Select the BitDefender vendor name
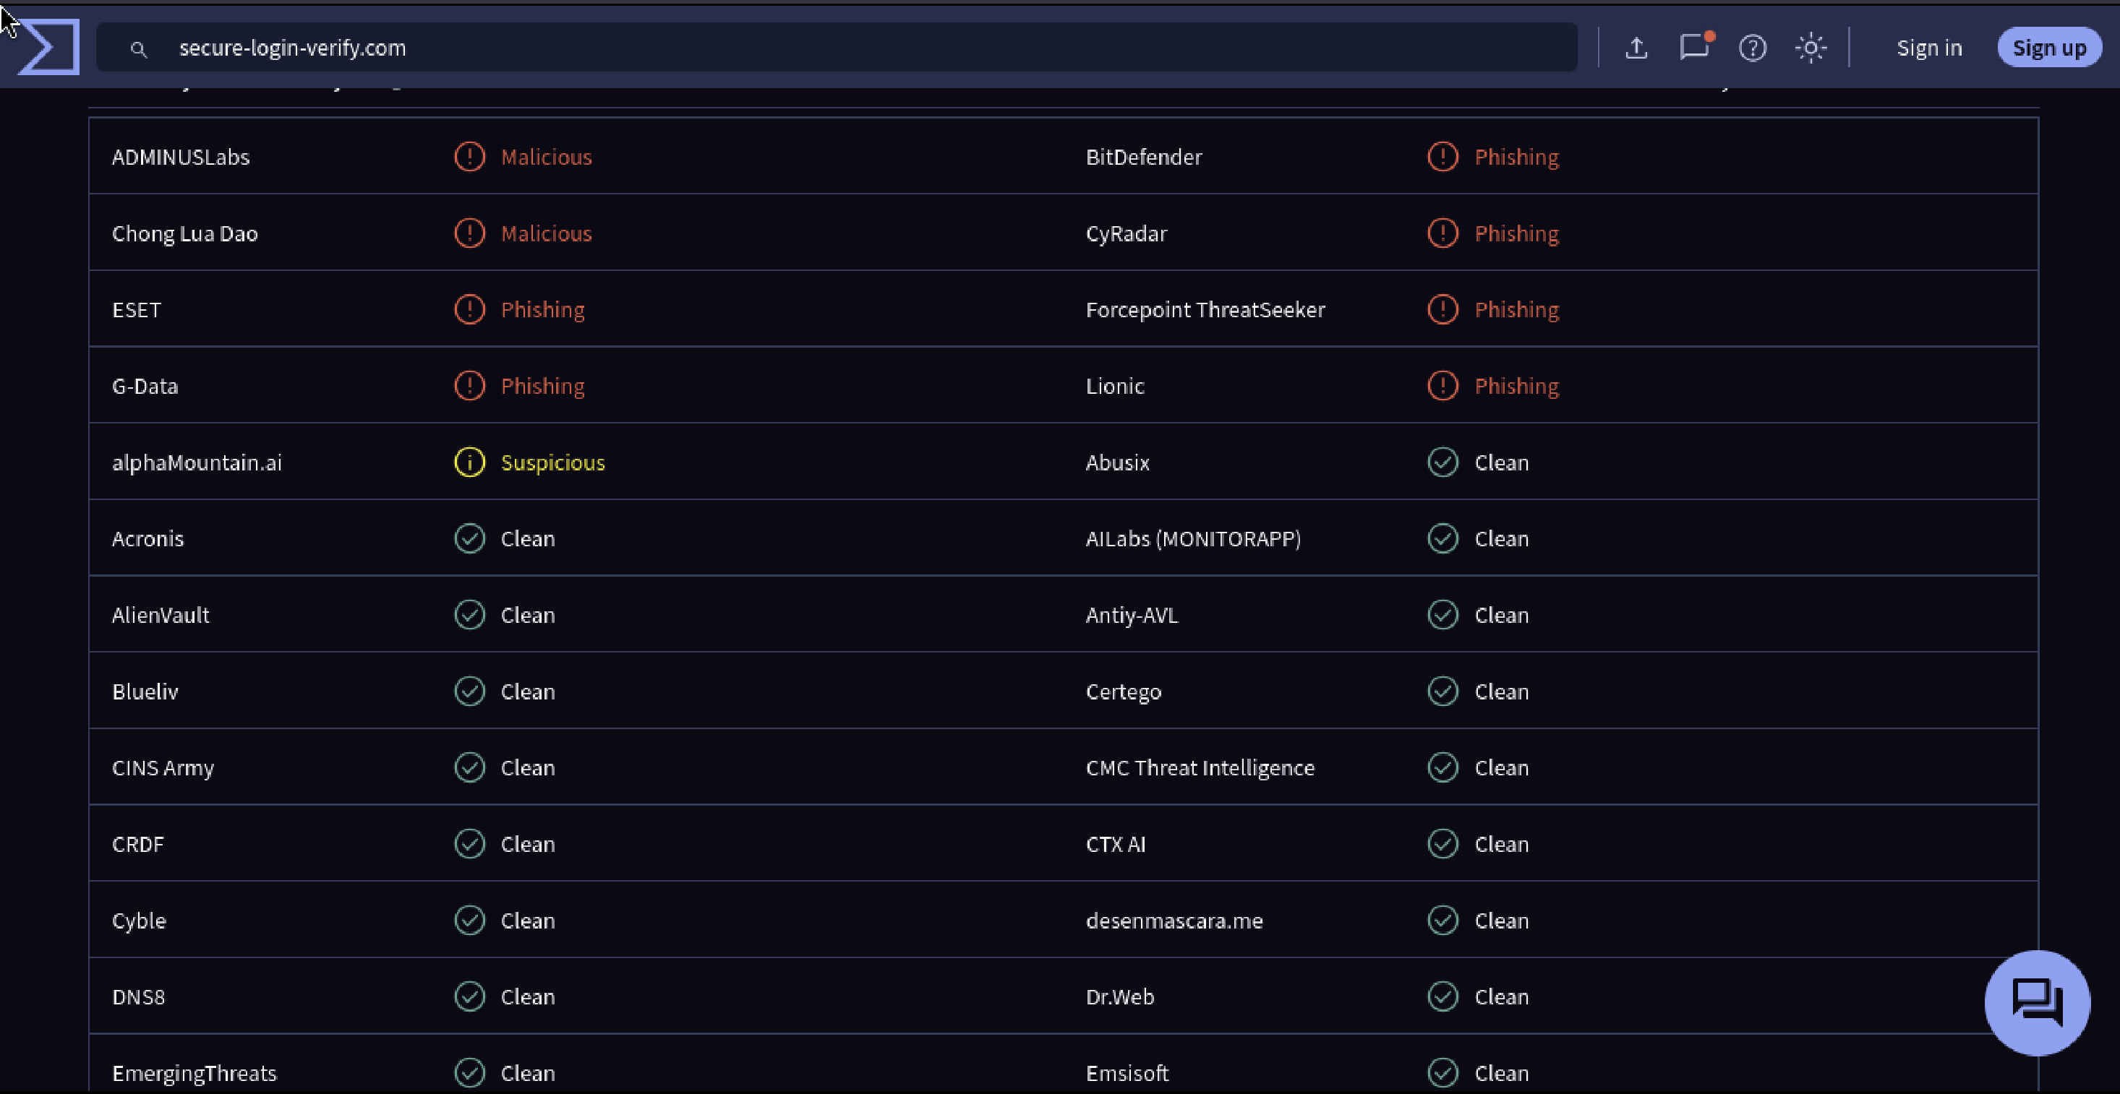Screen dimensions: 2120x1094 (1144, 157)
